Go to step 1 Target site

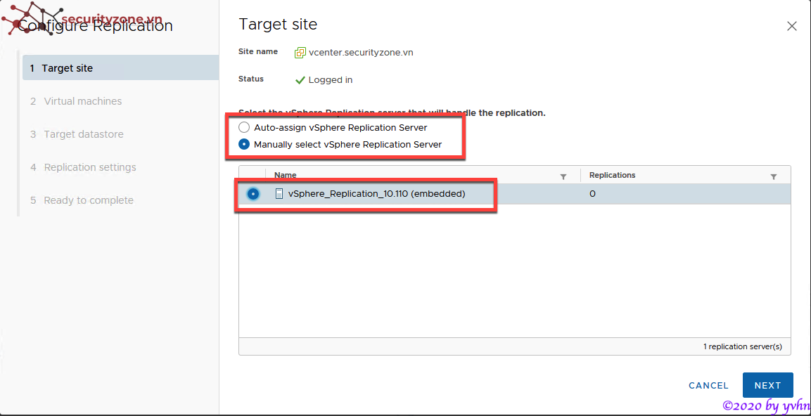pos(120,67)
